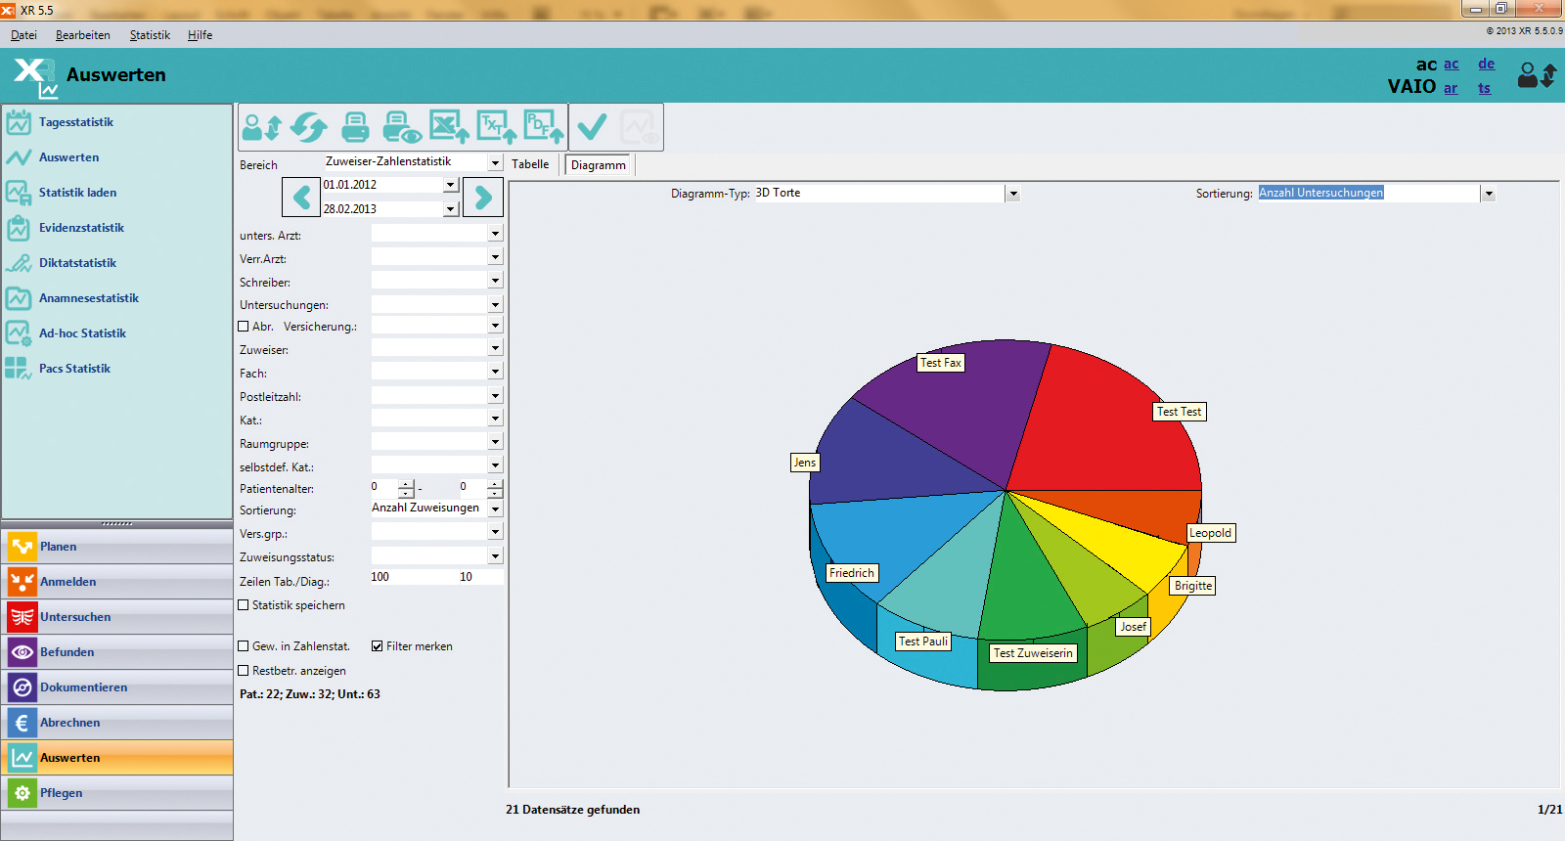Export statistics as TXT file

tap(496, 127)
